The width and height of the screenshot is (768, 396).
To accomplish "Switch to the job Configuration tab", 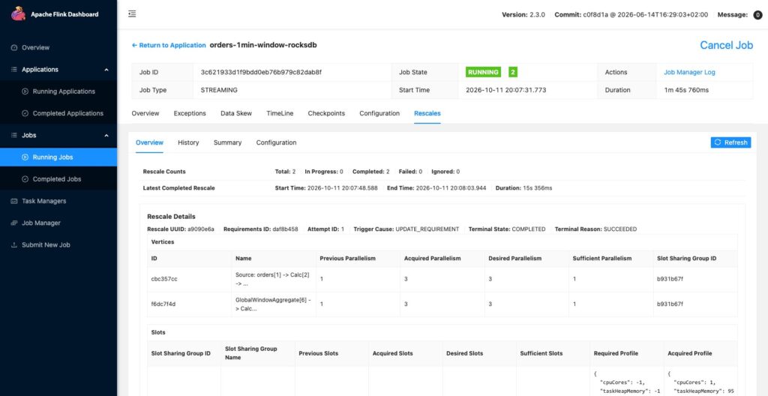I will tap(379, 113).
